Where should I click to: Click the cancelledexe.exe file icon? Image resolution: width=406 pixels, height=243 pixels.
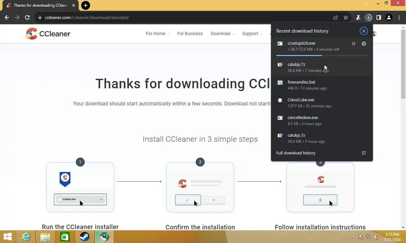(x=280, y=118)
